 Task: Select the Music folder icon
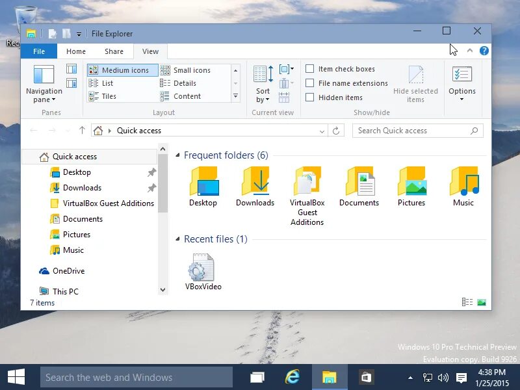click(x=463, y=187)
